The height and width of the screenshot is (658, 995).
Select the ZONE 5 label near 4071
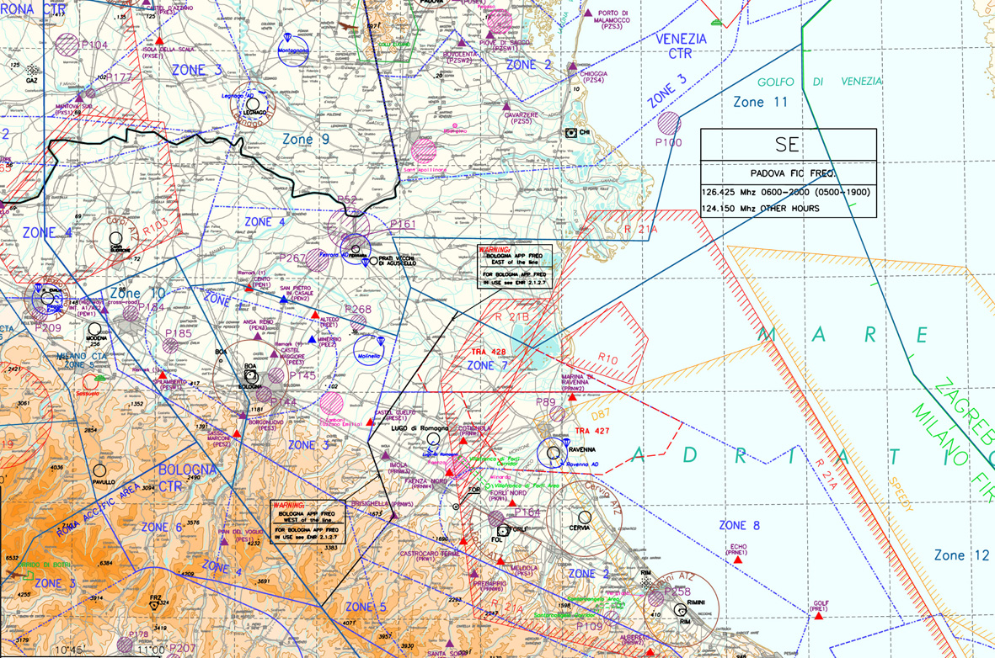point(366,608)
